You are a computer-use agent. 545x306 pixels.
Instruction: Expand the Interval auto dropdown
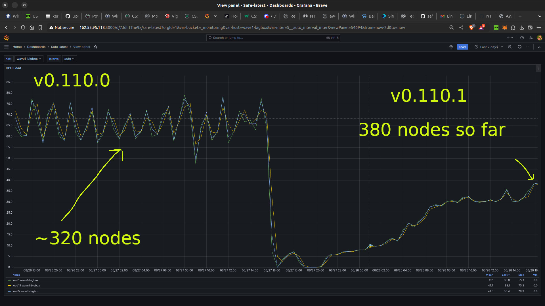(69, 59)
